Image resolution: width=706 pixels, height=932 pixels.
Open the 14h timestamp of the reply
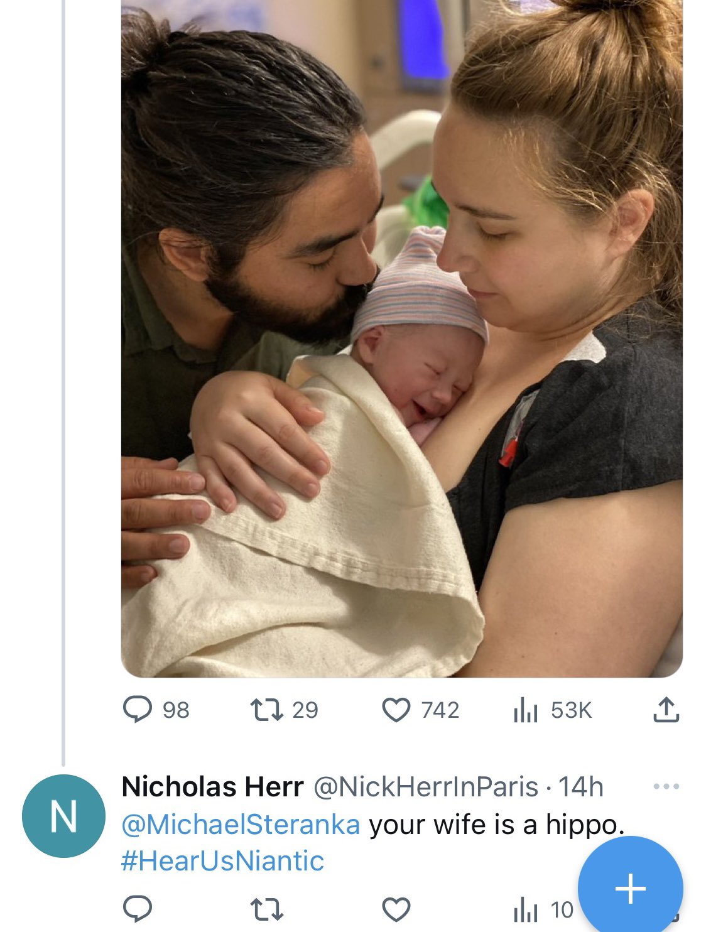(x=581, y=786)
